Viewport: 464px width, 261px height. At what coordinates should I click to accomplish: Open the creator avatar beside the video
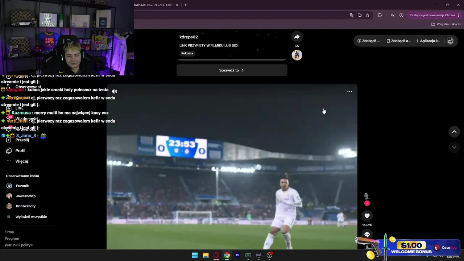point(366,196)
